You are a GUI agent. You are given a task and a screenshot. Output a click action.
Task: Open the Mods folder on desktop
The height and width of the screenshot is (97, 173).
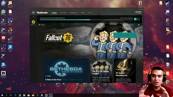pos(168,47)
